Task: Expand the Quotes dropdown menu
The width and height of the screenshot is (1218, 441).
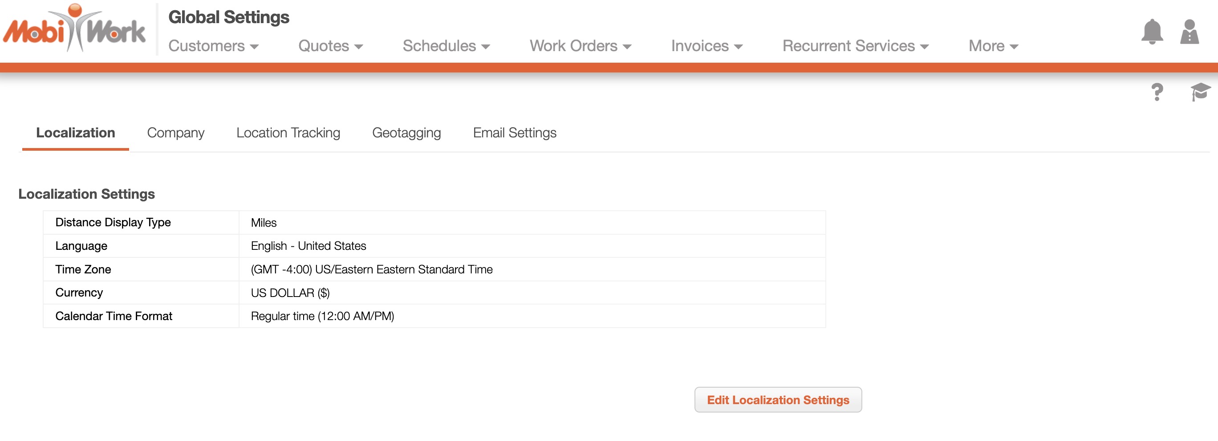Action: [x=330, y=46]
